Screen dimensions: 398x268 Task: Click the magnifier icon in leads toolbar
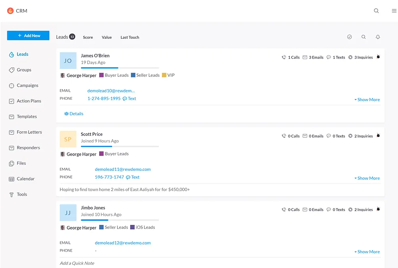pos(363,37)
